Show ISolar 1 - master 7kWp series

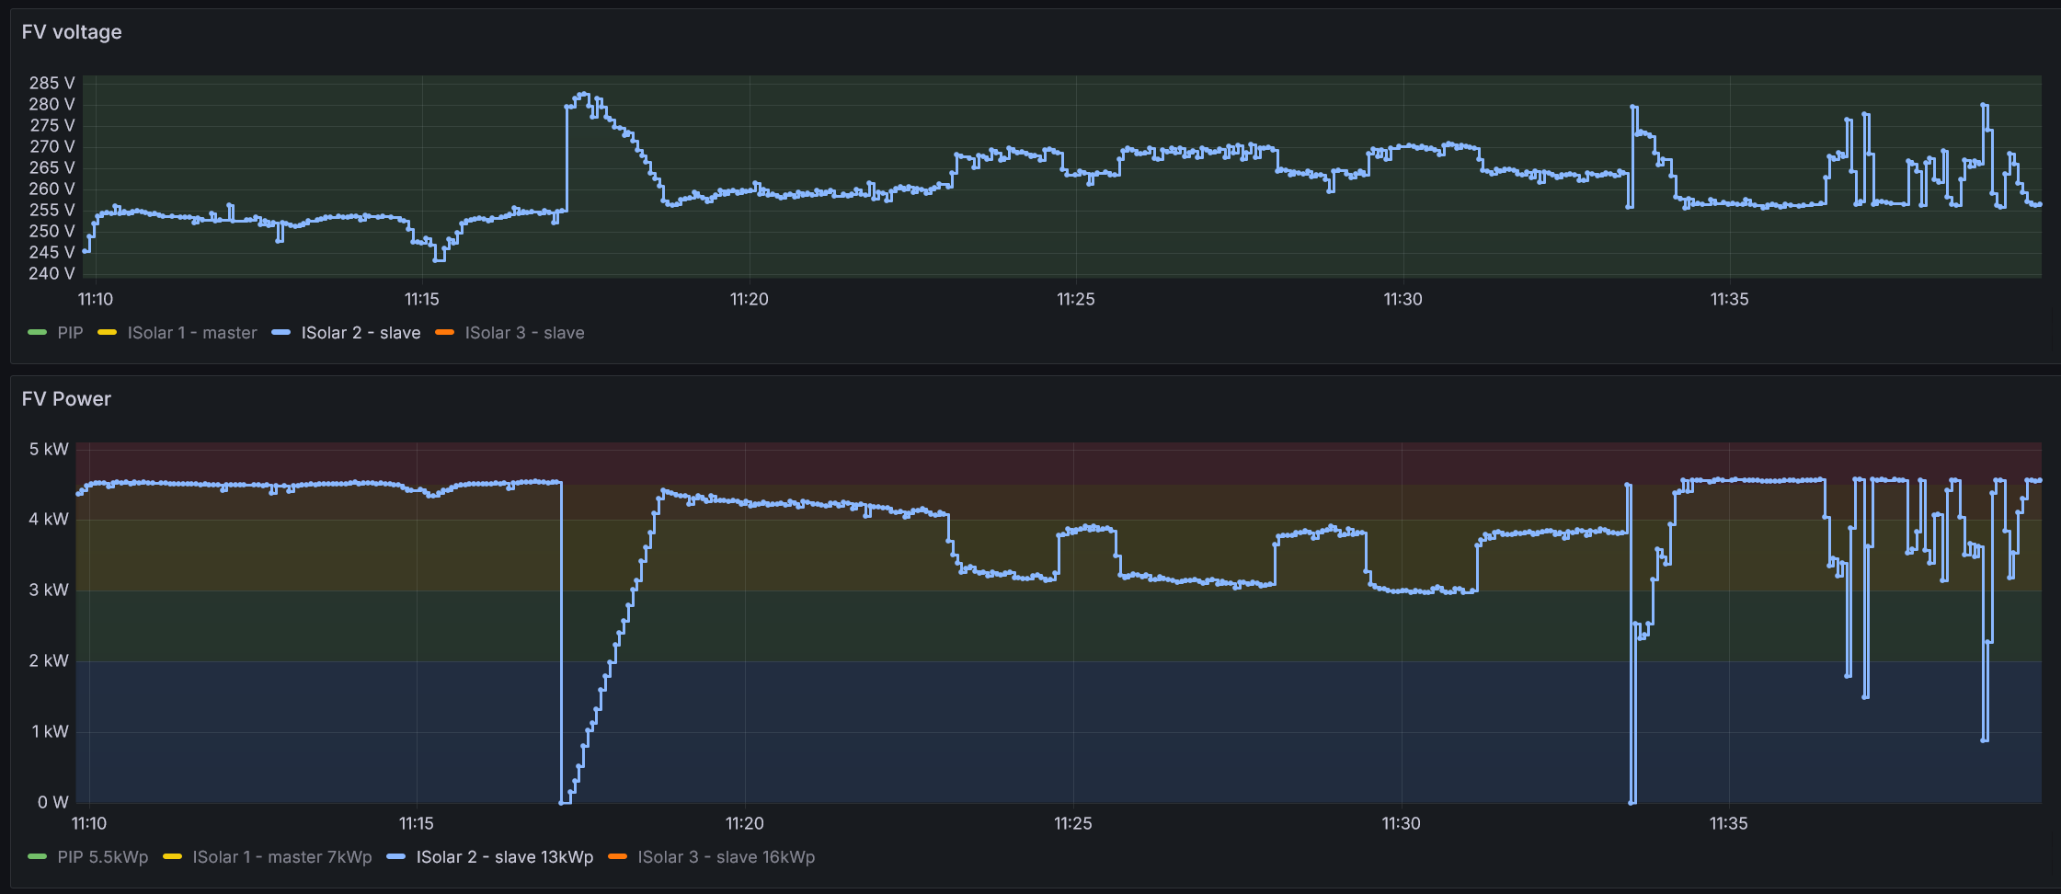click(282, 857)
